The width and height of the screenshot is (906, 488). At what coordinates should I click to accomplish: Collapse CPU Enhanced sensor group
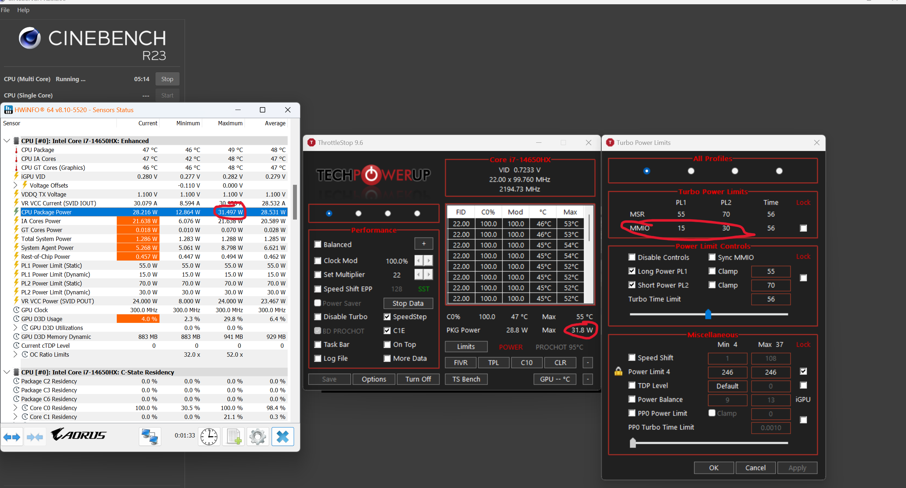click(x=6, y=141)
